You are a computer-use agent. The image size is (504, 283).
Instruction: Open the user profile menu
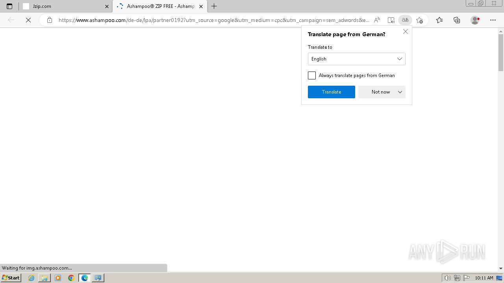click(x=475, y=20)
